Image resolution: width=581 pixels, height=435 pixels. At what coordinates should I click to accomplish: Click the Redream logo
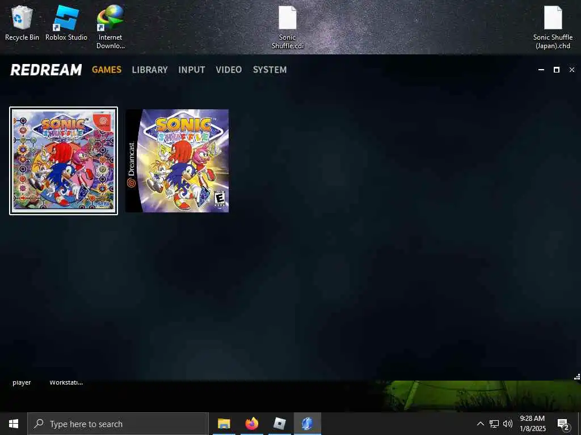(46, 70)
